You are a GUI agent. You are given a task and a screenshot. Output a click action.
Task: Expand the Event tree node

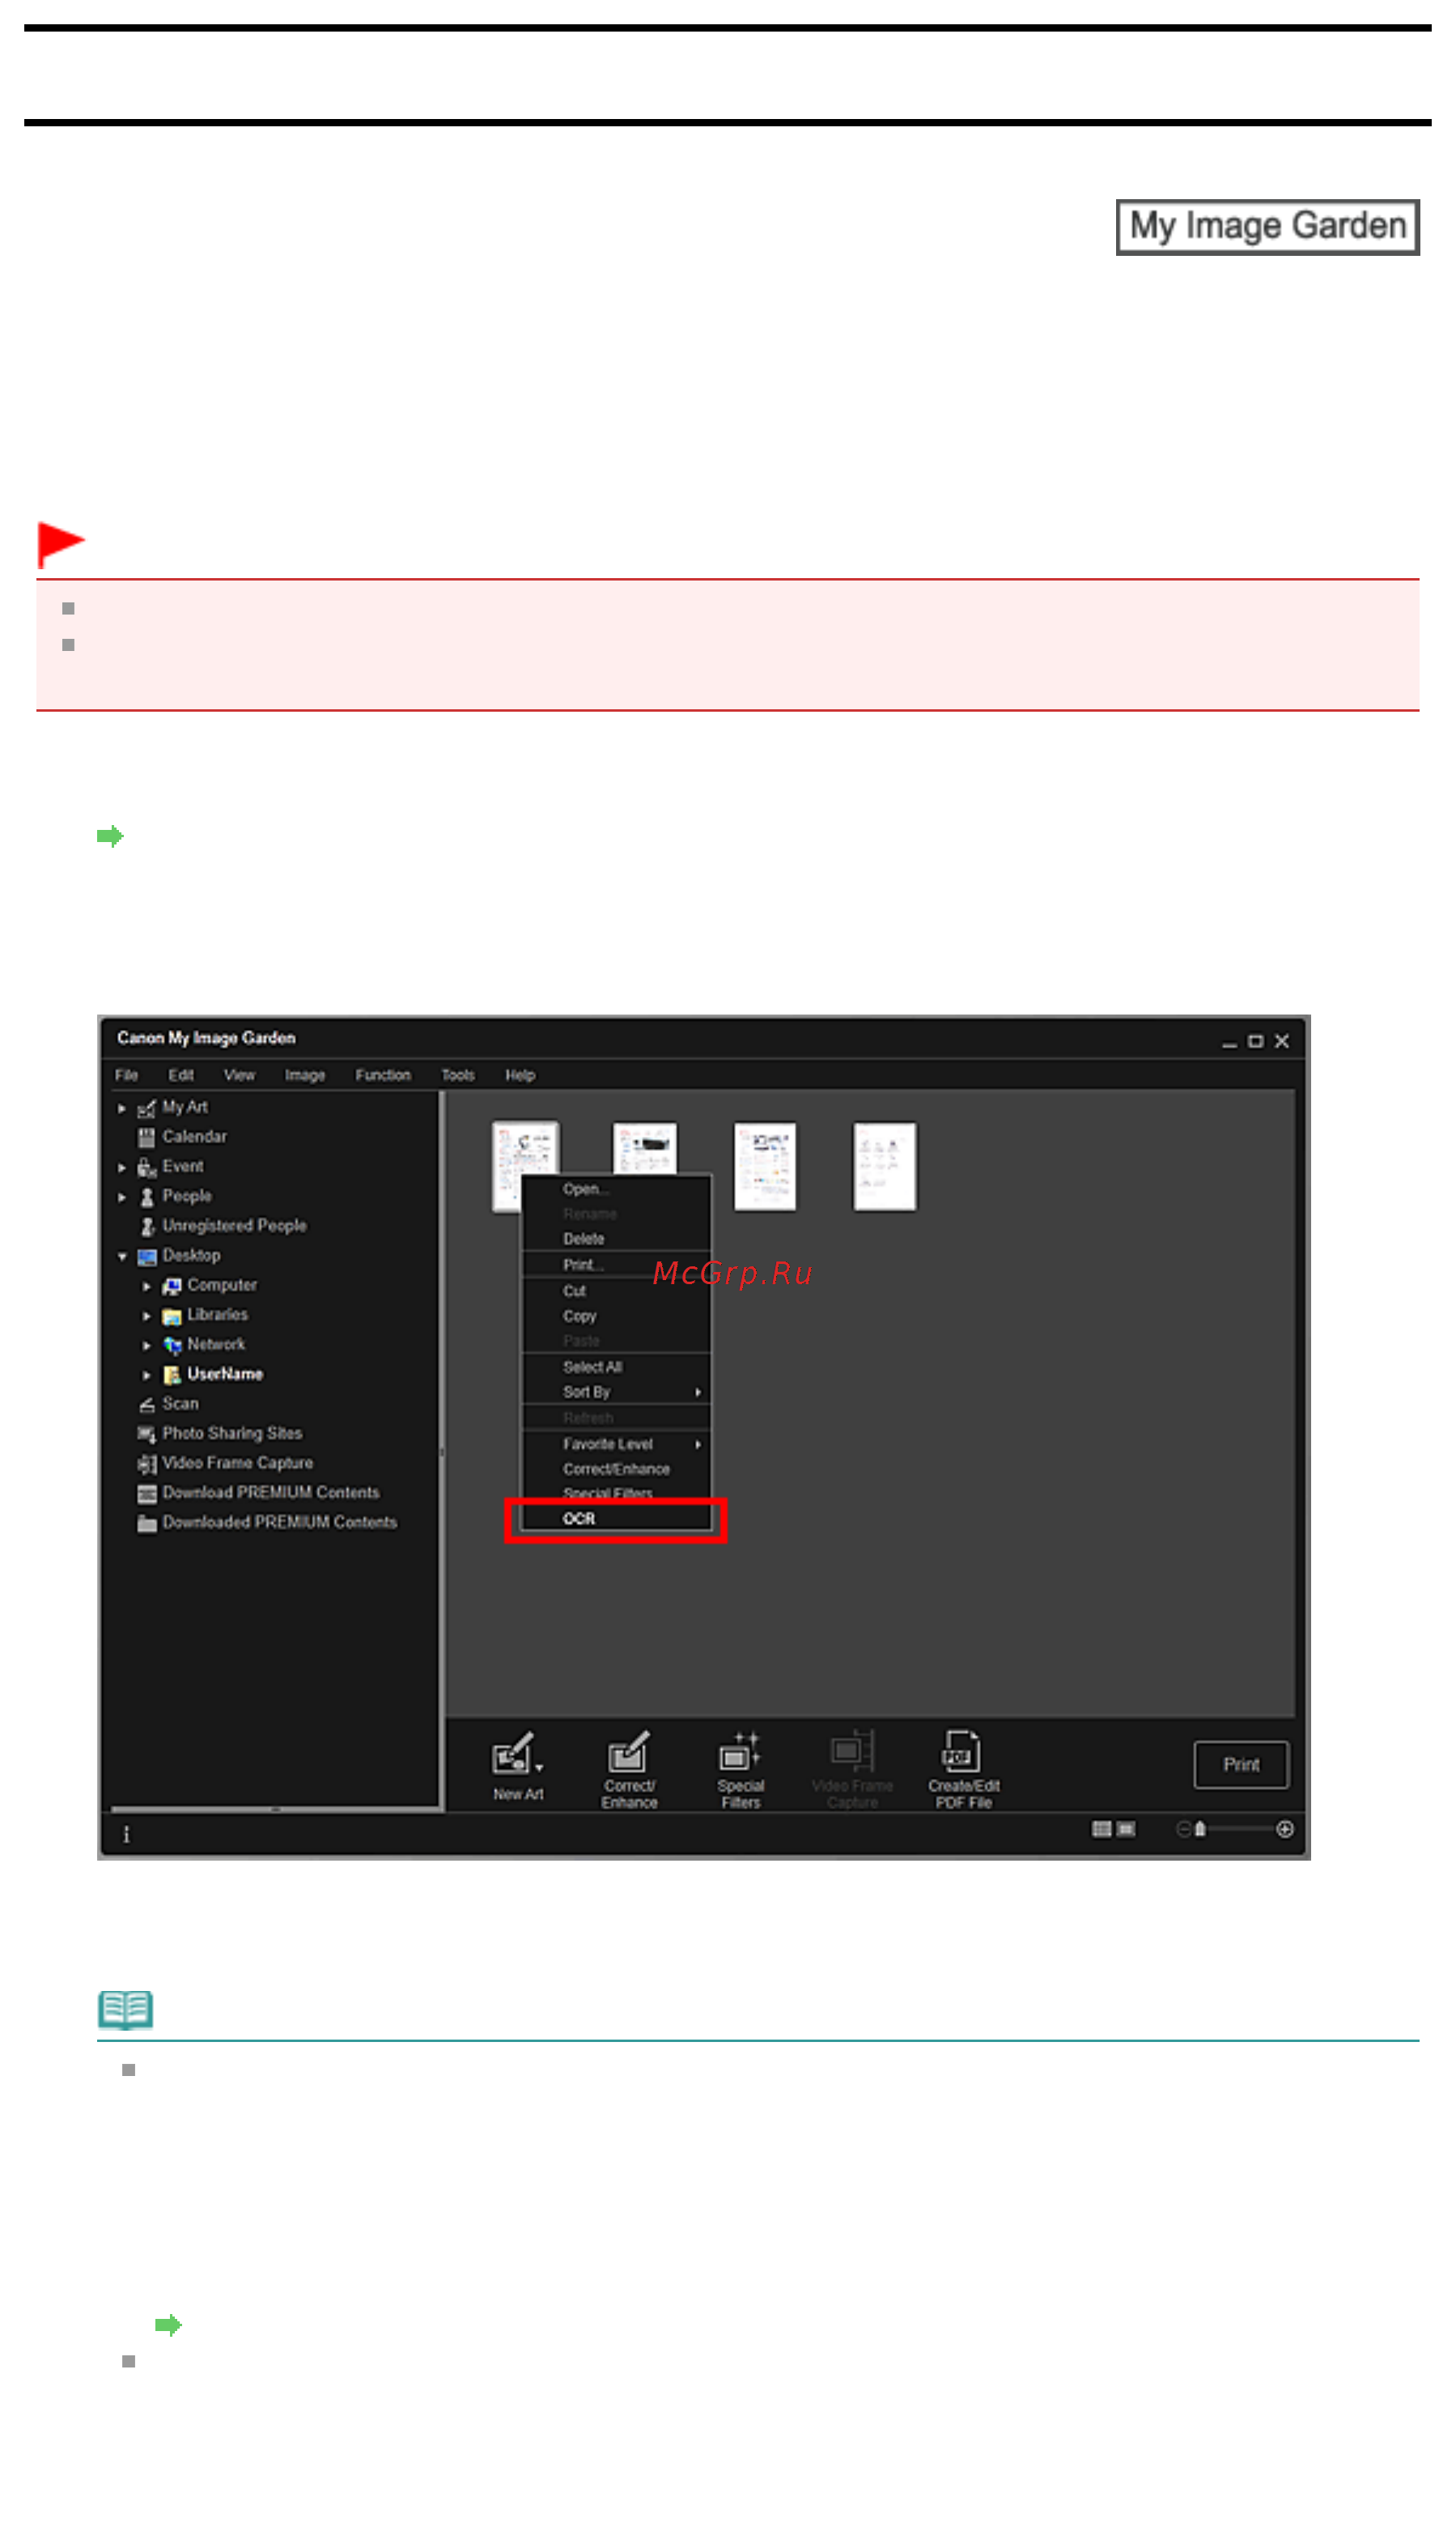pos(122,1168)
